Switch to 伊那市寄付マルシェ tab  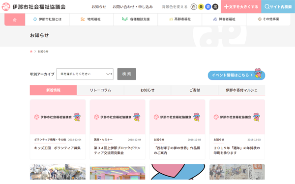pos(241,90)
